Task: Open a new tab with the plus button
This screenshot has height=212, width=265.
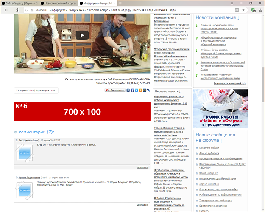Action: click(120, 3)
